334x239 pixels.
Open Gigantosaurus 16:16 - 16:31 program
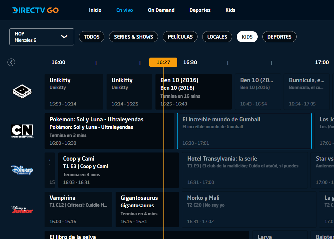147,209
